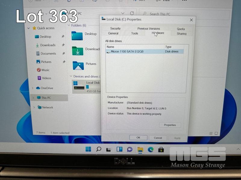Expand the Network tree node
The image size is (241, 180).
pos(34,107)
